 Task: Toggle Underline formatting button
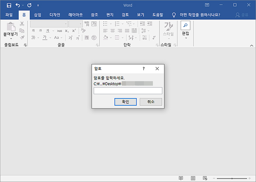[48, 31]
